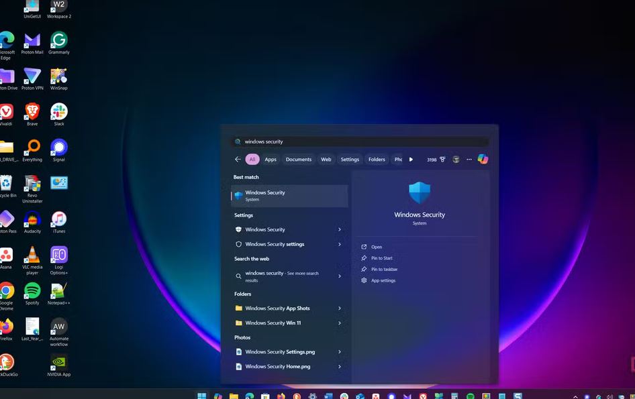This screenshot has width=635, height=399.
Task: Open the 3198 rewards points badge
Action: click(436, 160)
